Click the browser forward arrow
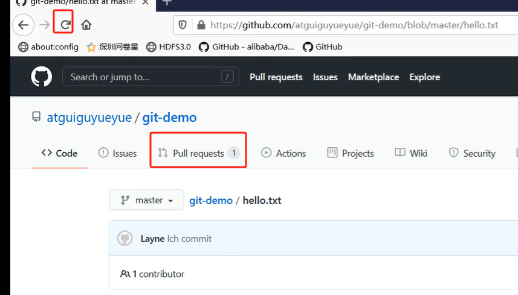The height and width of the screenshot is (295, 518). (44, 25)
